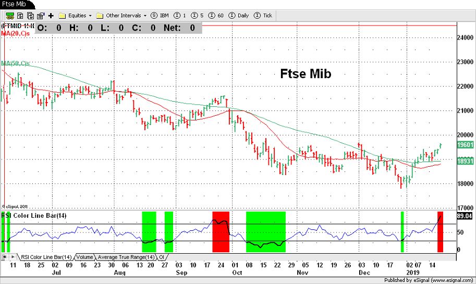Click the circled I icon for 5-minute interval

[194, 16]
